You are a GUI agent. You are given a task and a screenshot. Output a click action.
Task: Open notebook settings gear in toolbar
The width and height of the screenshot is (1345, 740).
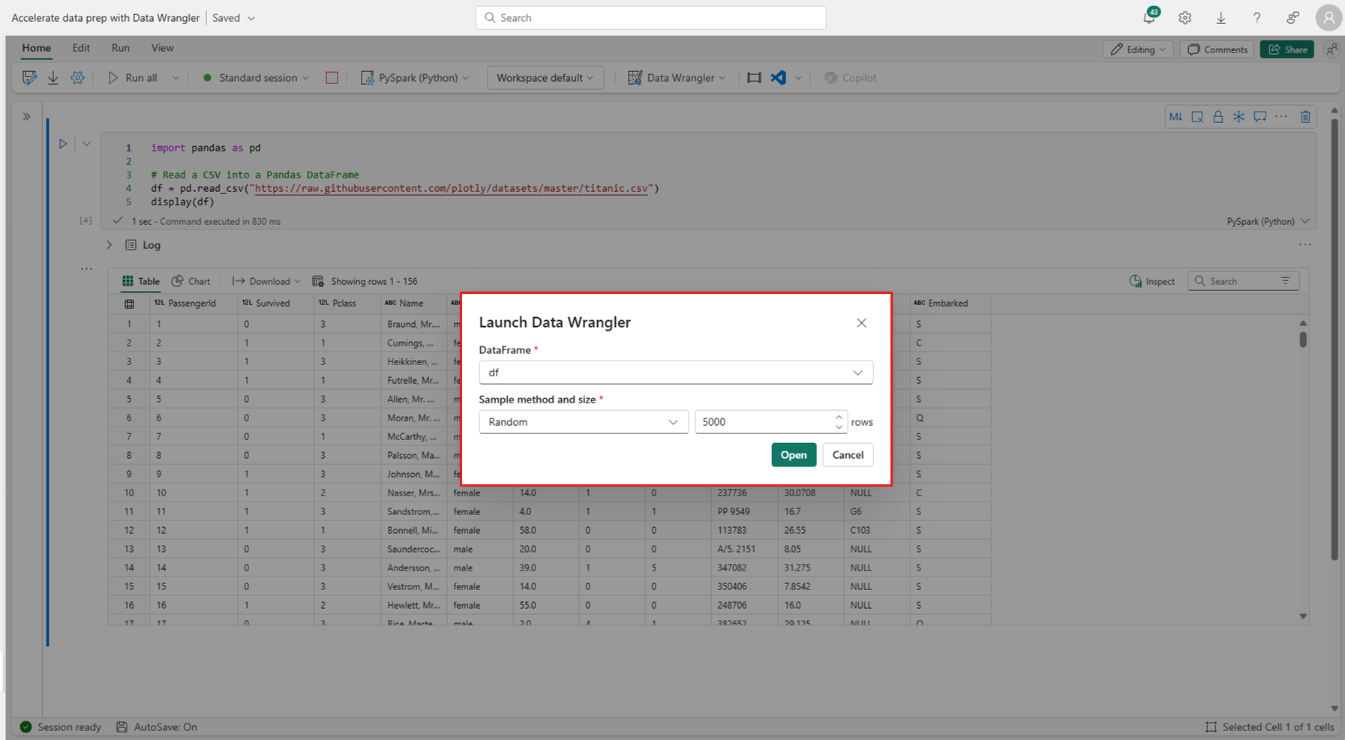(x=77, y=77)
